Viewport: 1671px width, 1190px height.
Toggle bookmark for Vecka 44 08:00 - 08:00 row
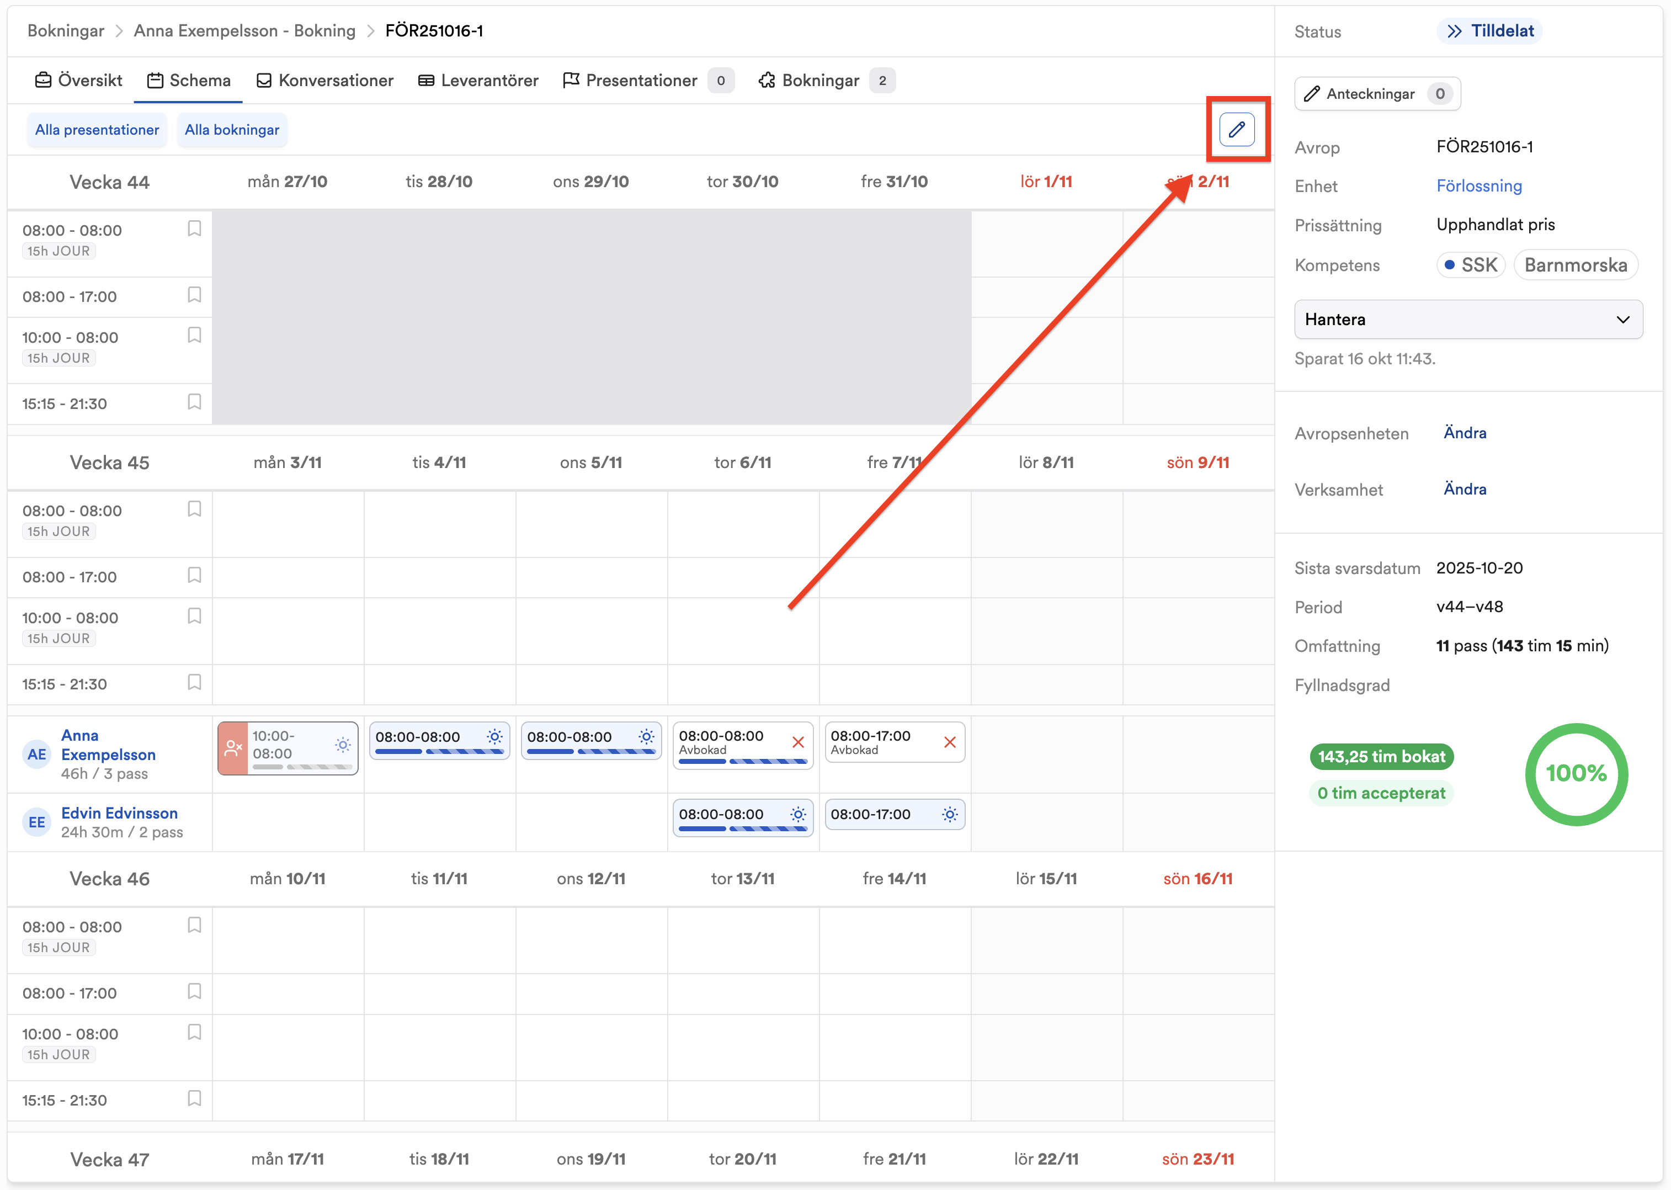tap(194, 229)
